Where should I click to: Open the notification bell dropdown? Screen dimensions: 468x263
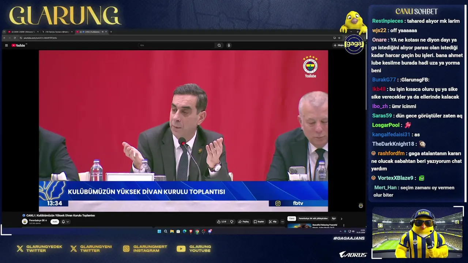click(65, 222)
